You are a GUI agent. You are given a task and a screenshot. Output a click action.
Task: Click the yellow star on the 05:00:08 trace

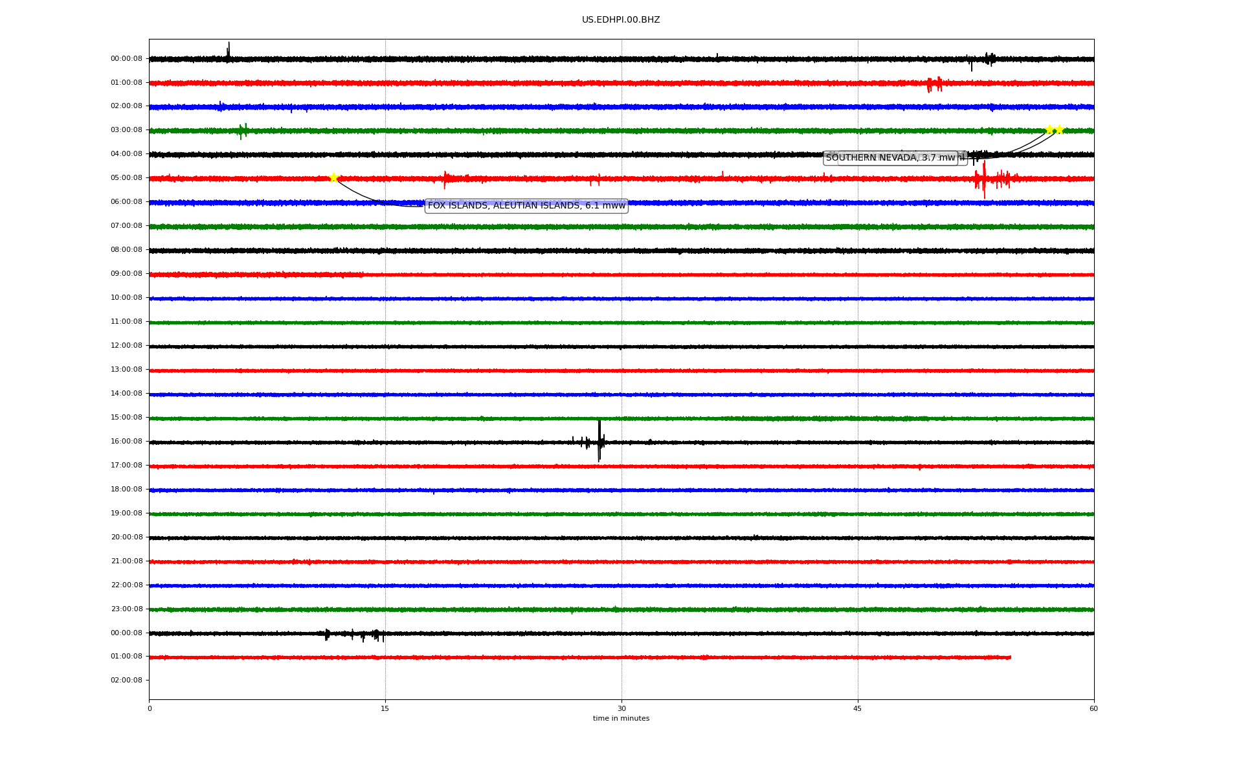click(x=333, y=177)
